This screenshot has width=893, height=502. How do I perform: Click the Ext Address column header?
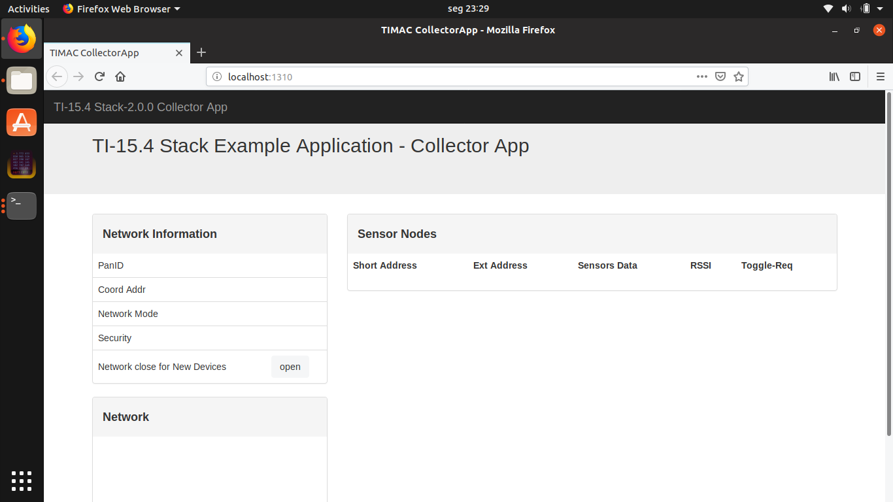(500, 265)
